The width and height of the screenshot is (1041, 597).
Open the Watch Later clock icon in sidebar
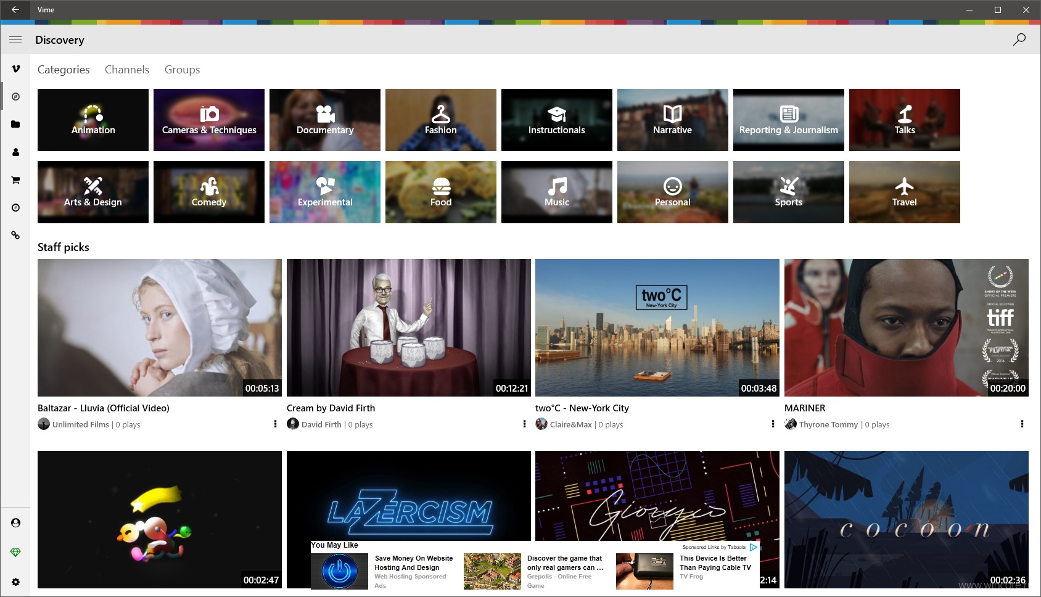15,208
